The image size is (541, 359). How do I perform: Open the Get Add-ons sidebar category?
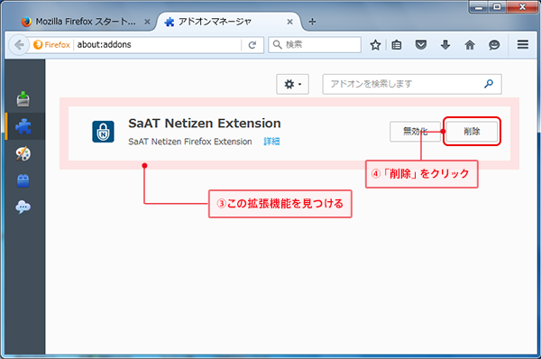coord(23,99)
